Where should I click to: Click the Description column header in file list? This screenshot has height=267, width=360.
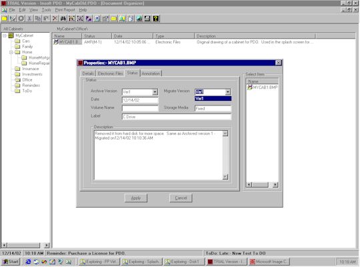pos(255,36)
